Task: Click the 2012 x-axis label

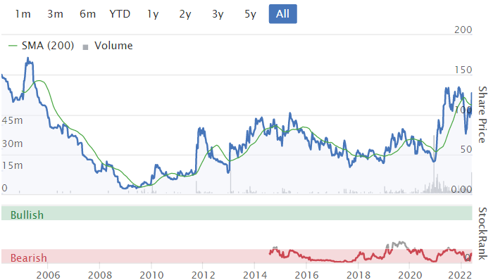Action: click(x=203, y=275)
